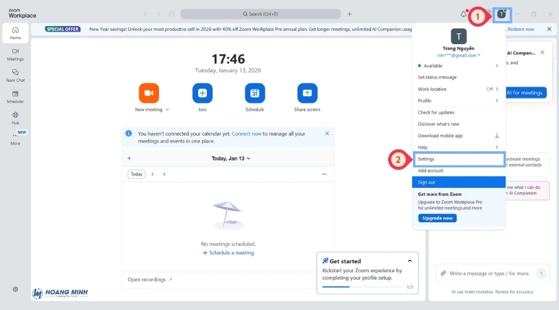Expand the New meeting dropdown arrow
Viewport: 559px width, 310px height.
click(167, 110)
